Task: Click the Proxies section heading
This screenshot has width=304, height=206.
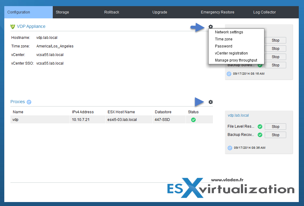Action: click(18, 102)
